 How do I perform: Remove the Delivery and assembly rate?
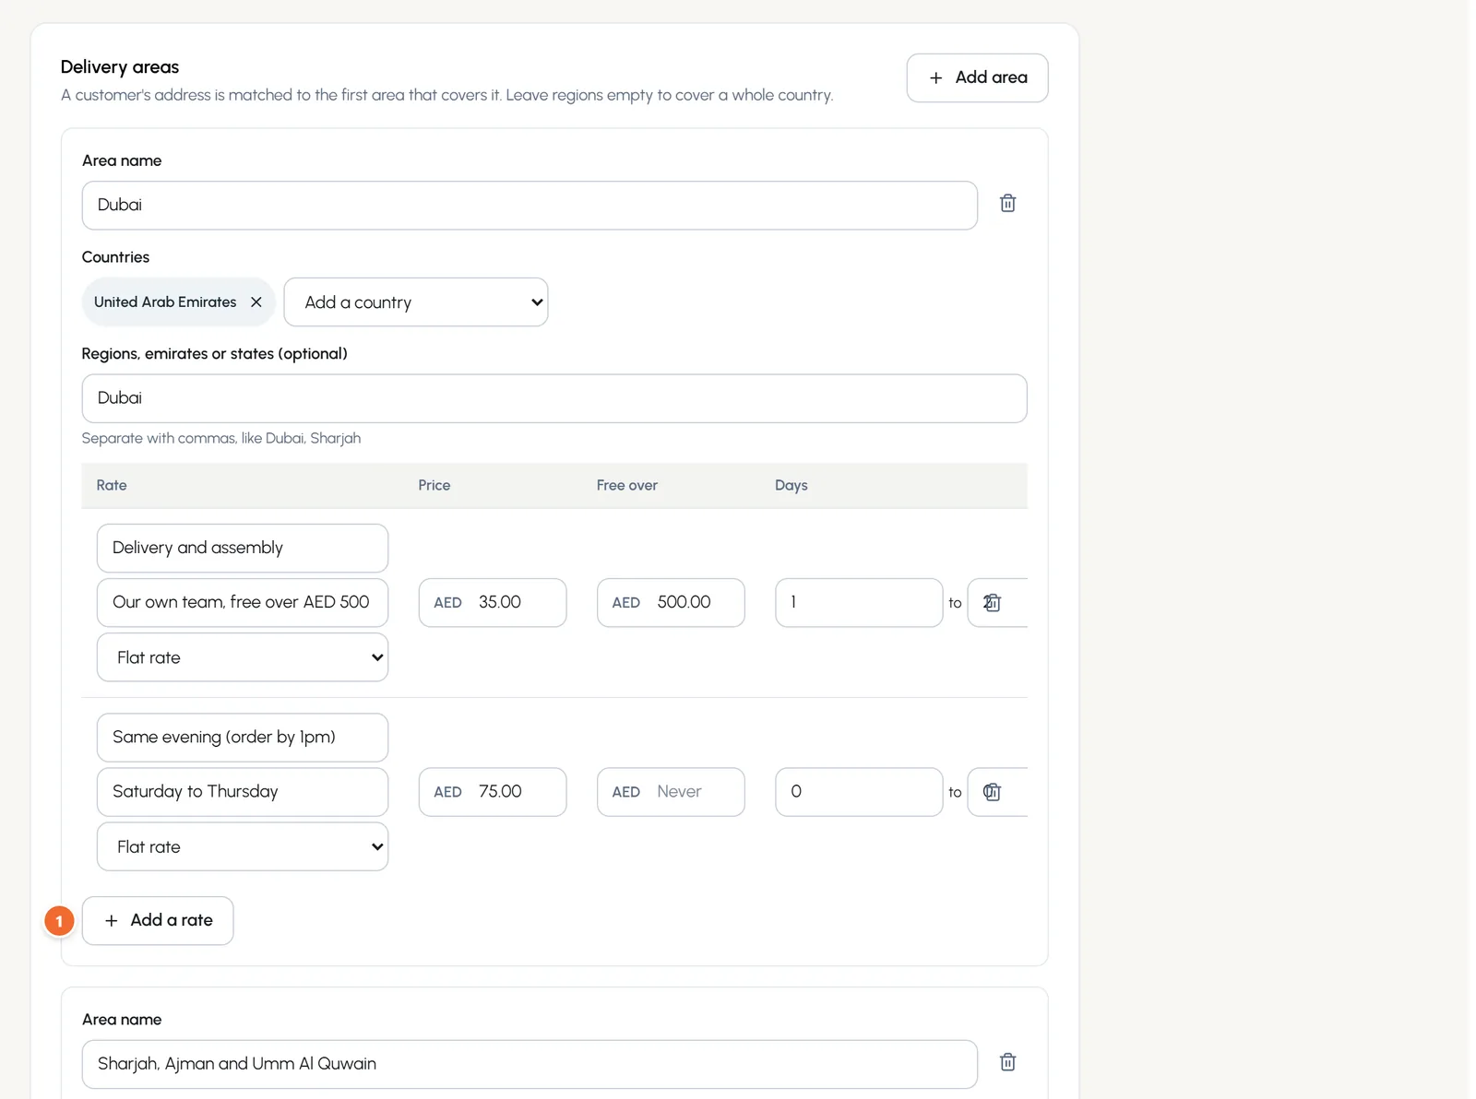(x=993, y=603)
